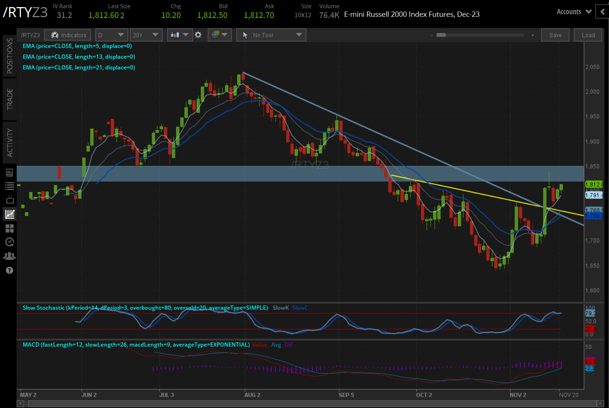Select the Charts grid icon in sidebar
The width and height of the screenshot is (609, 408).
pos(10,214)
